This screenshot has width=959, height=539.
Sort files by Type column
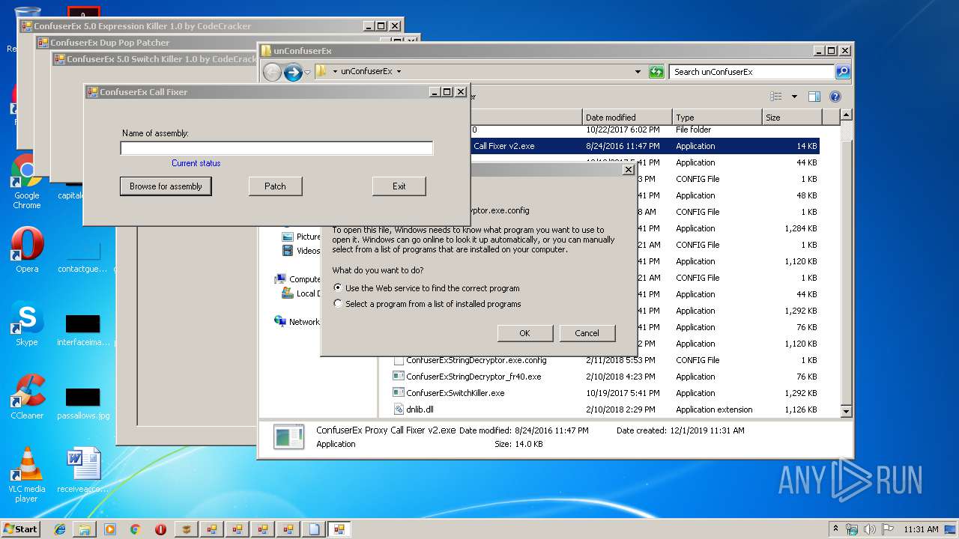tap(717, 118)
